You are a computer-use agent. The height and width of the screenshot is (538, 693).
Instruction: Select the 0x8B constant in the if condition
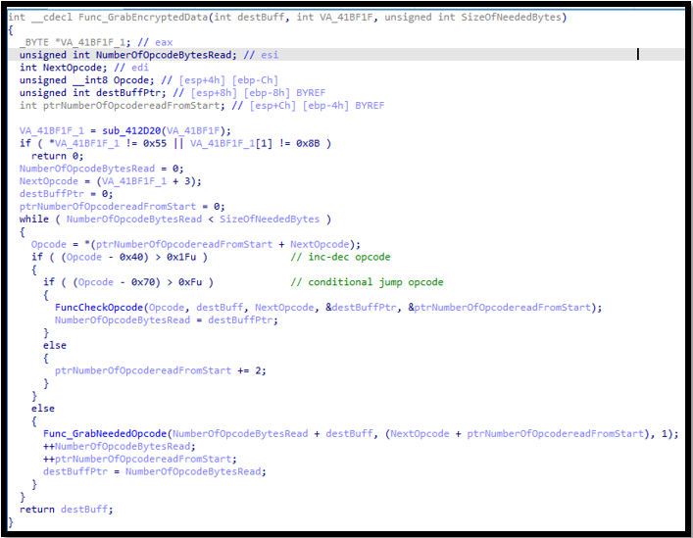[x=308, y=143]
